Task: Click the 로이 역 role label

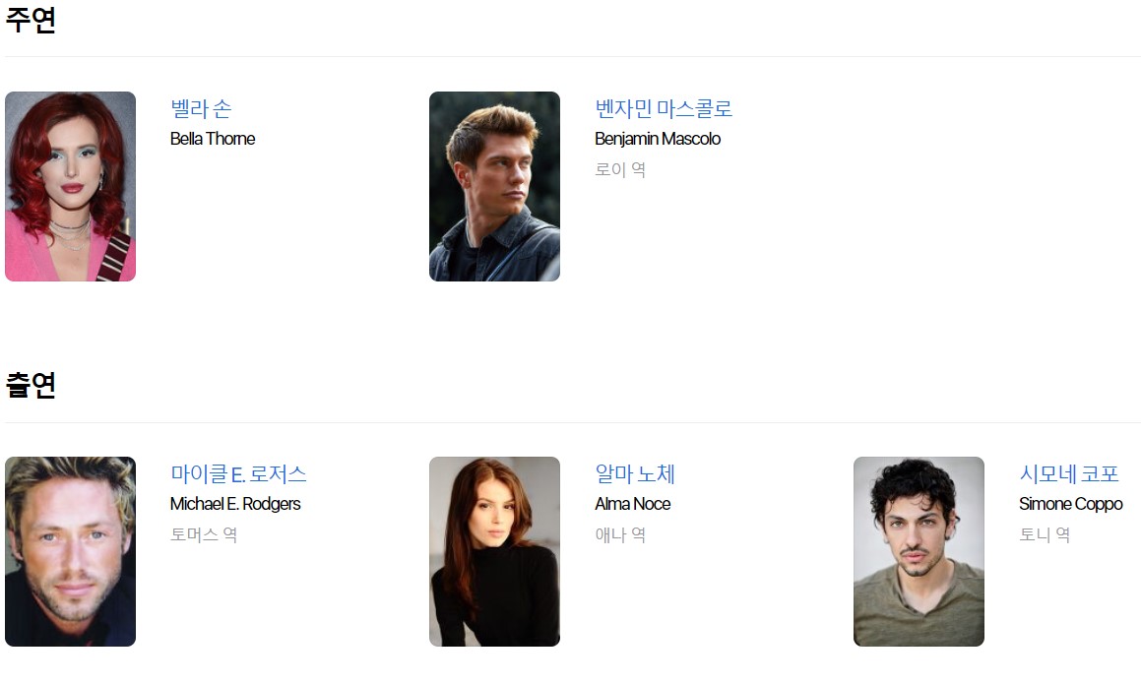Action: (x=620, y=169)
